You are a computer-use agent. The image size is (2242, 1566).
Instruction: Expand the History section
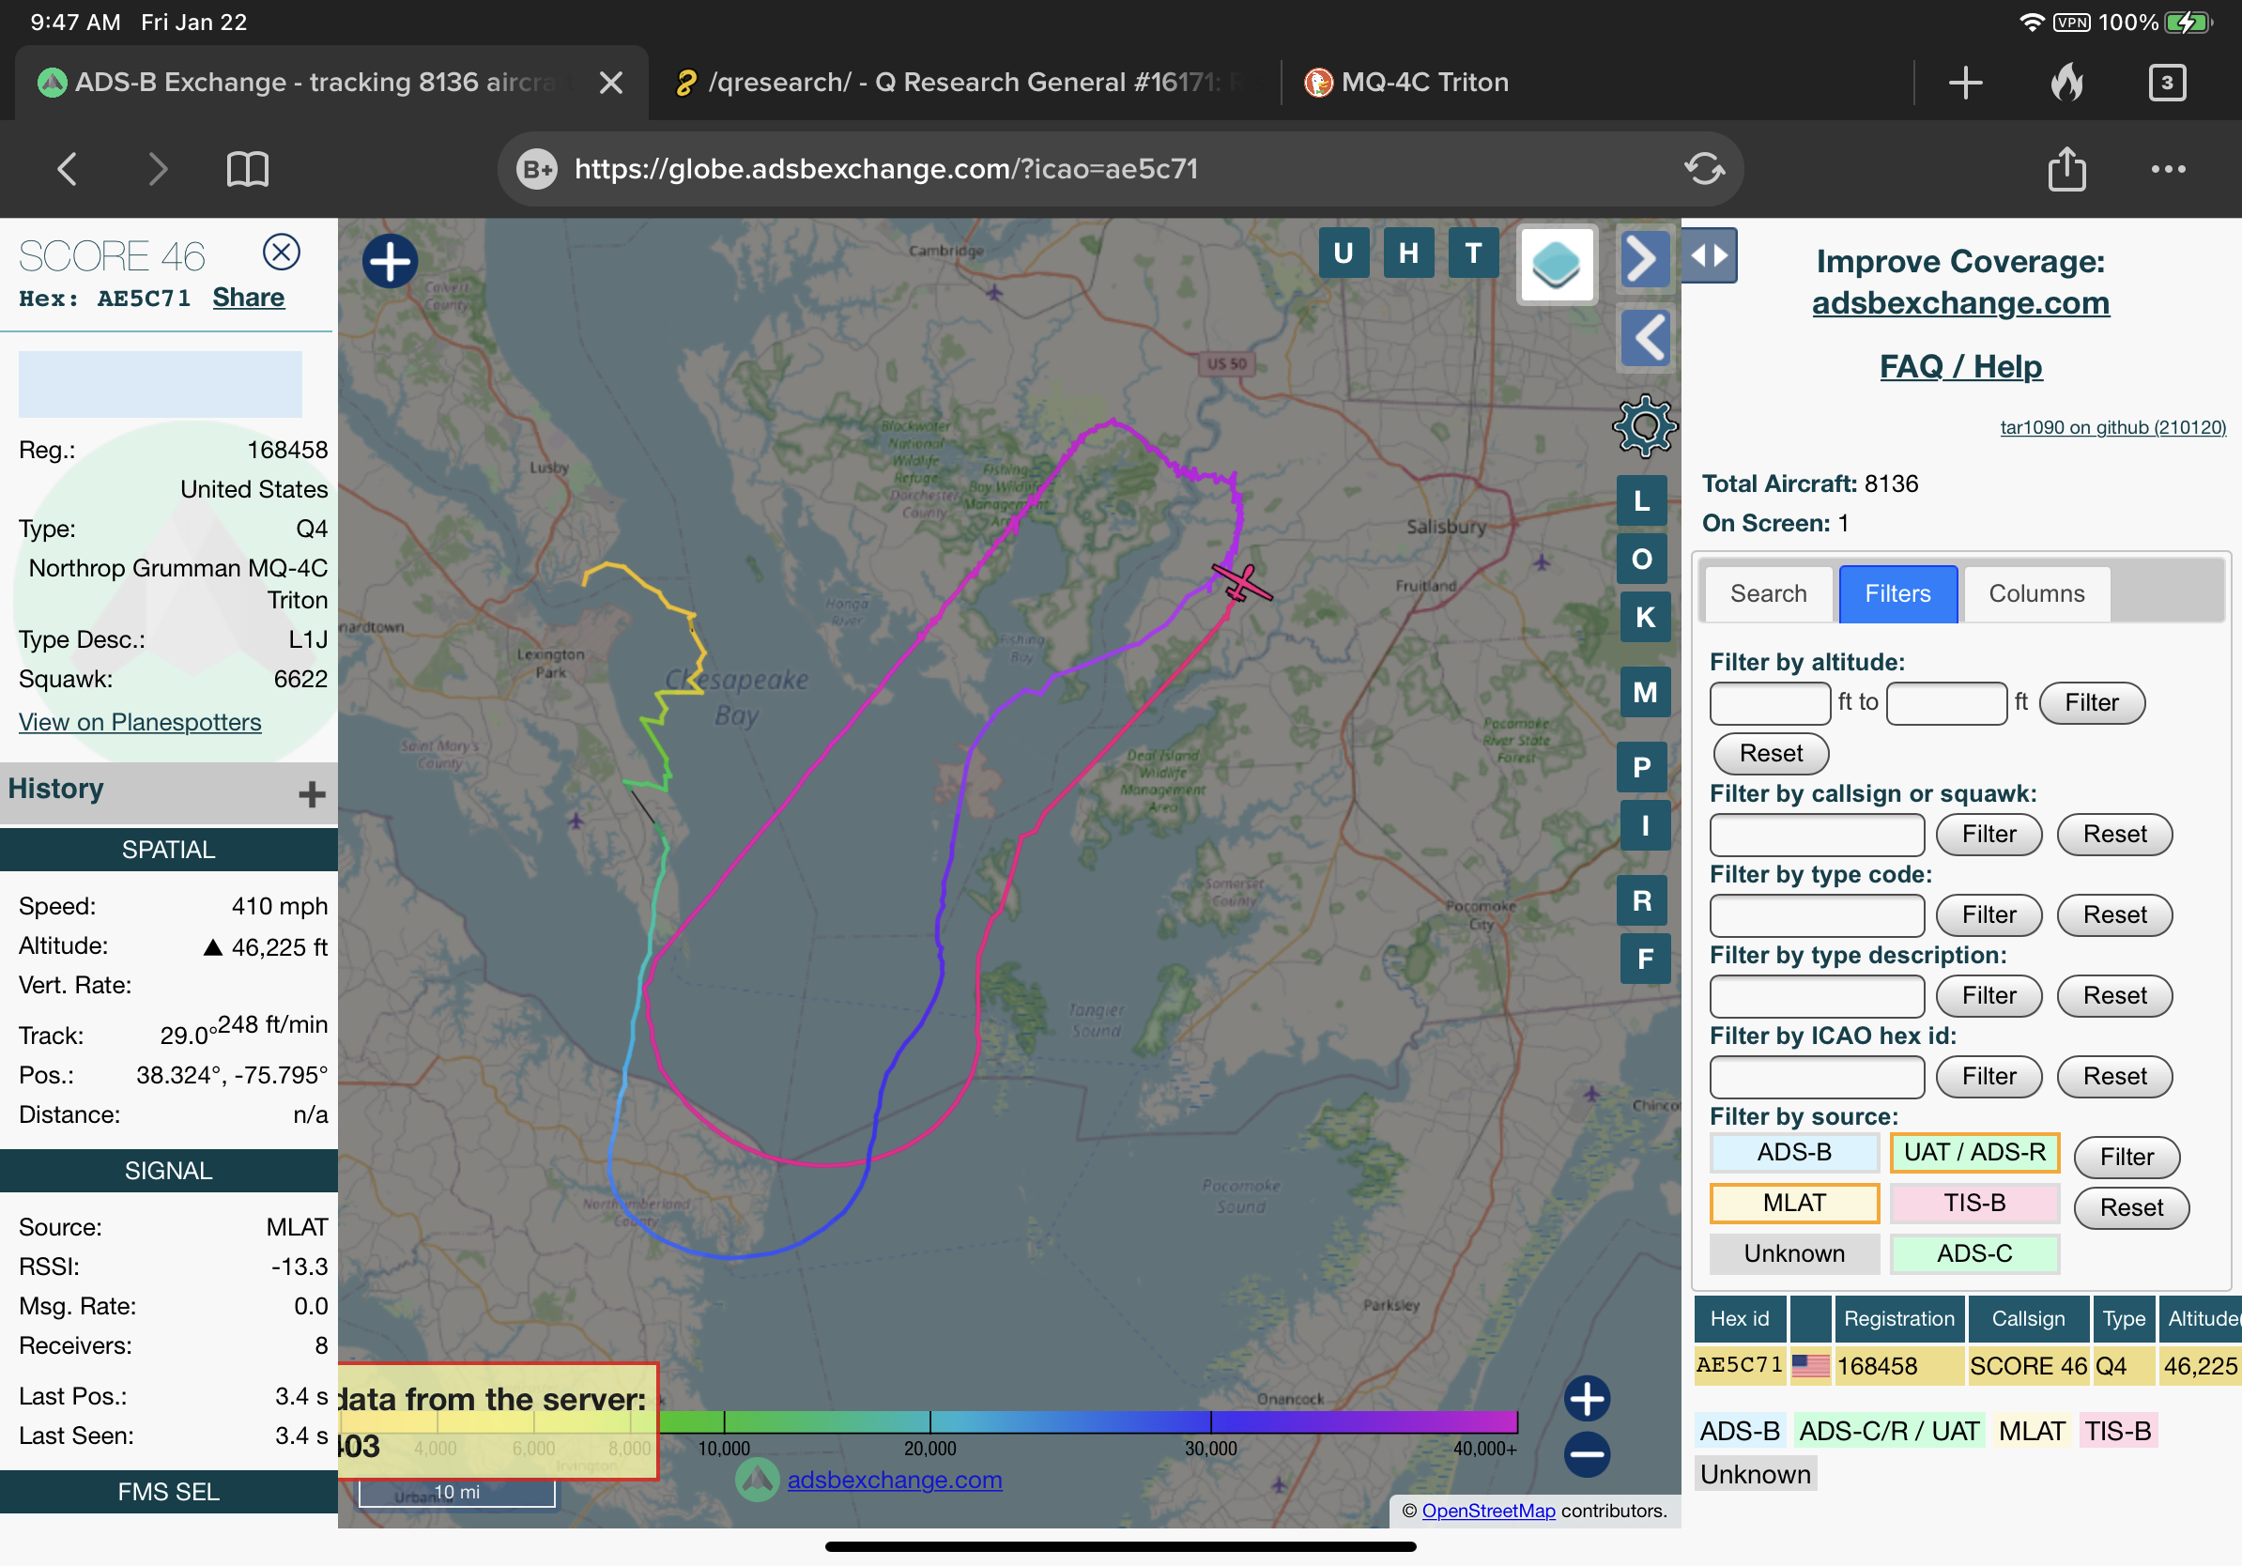(312, 793)
